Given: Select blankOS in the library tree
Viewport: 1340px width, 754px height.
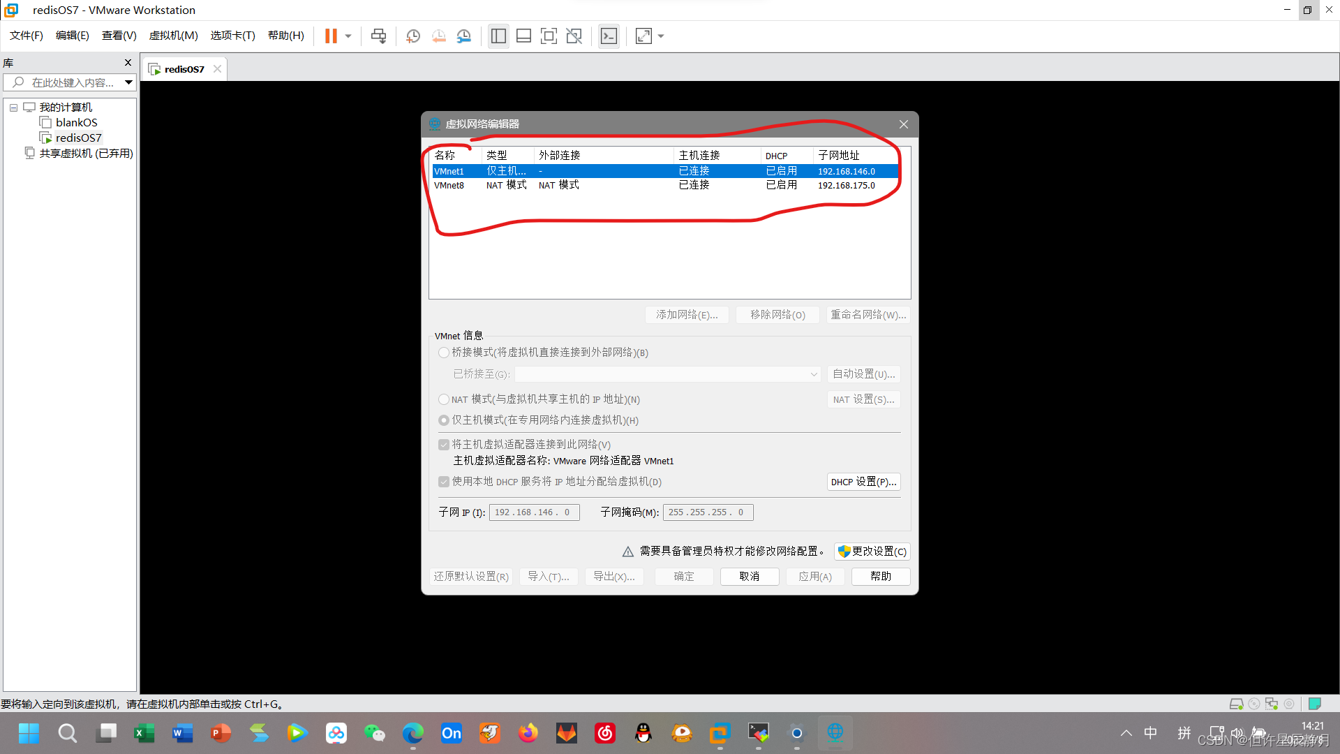Looking at the screenshot, I should point(76,122).
